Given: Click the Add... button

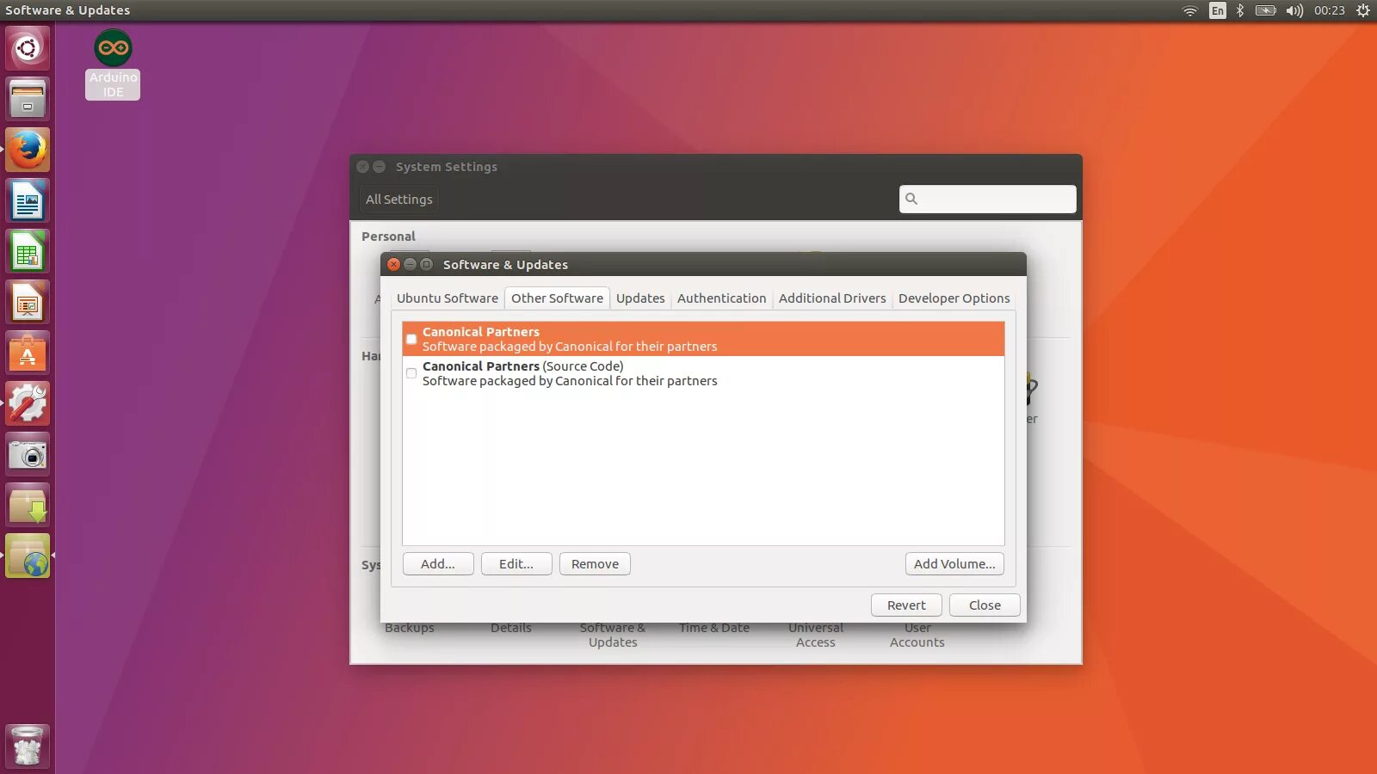Looking at the screenshot, I should 438,564.
